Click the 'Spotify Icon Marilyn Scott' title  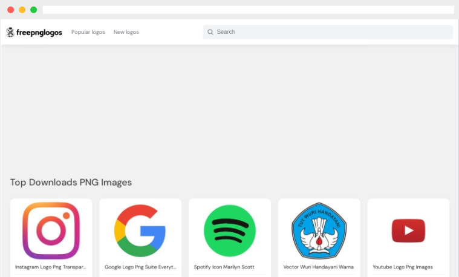click(x=224, y=267)
